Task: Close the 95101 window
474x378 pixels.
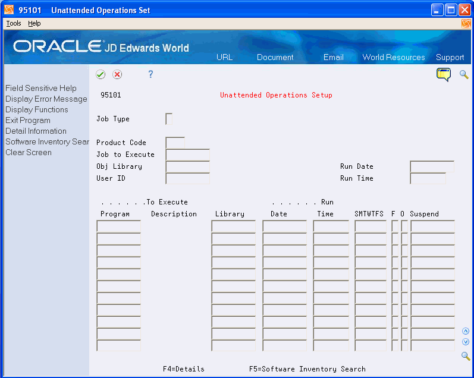Action: coord(464,10)
